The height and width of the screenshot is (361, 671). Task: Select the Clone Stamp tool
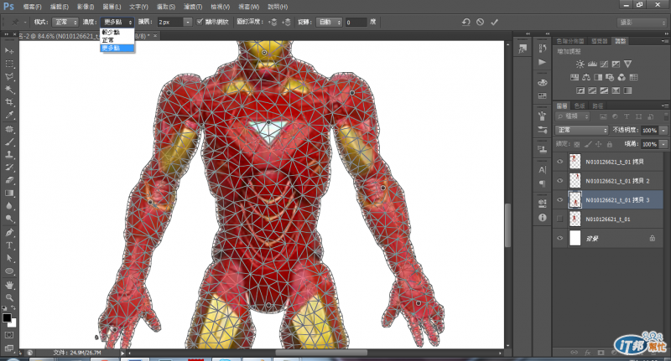pos(9,155)
